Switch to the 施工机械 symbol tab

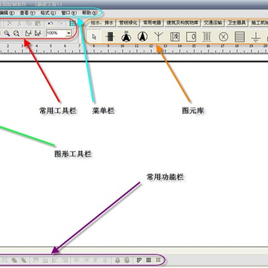coord(259,23)
